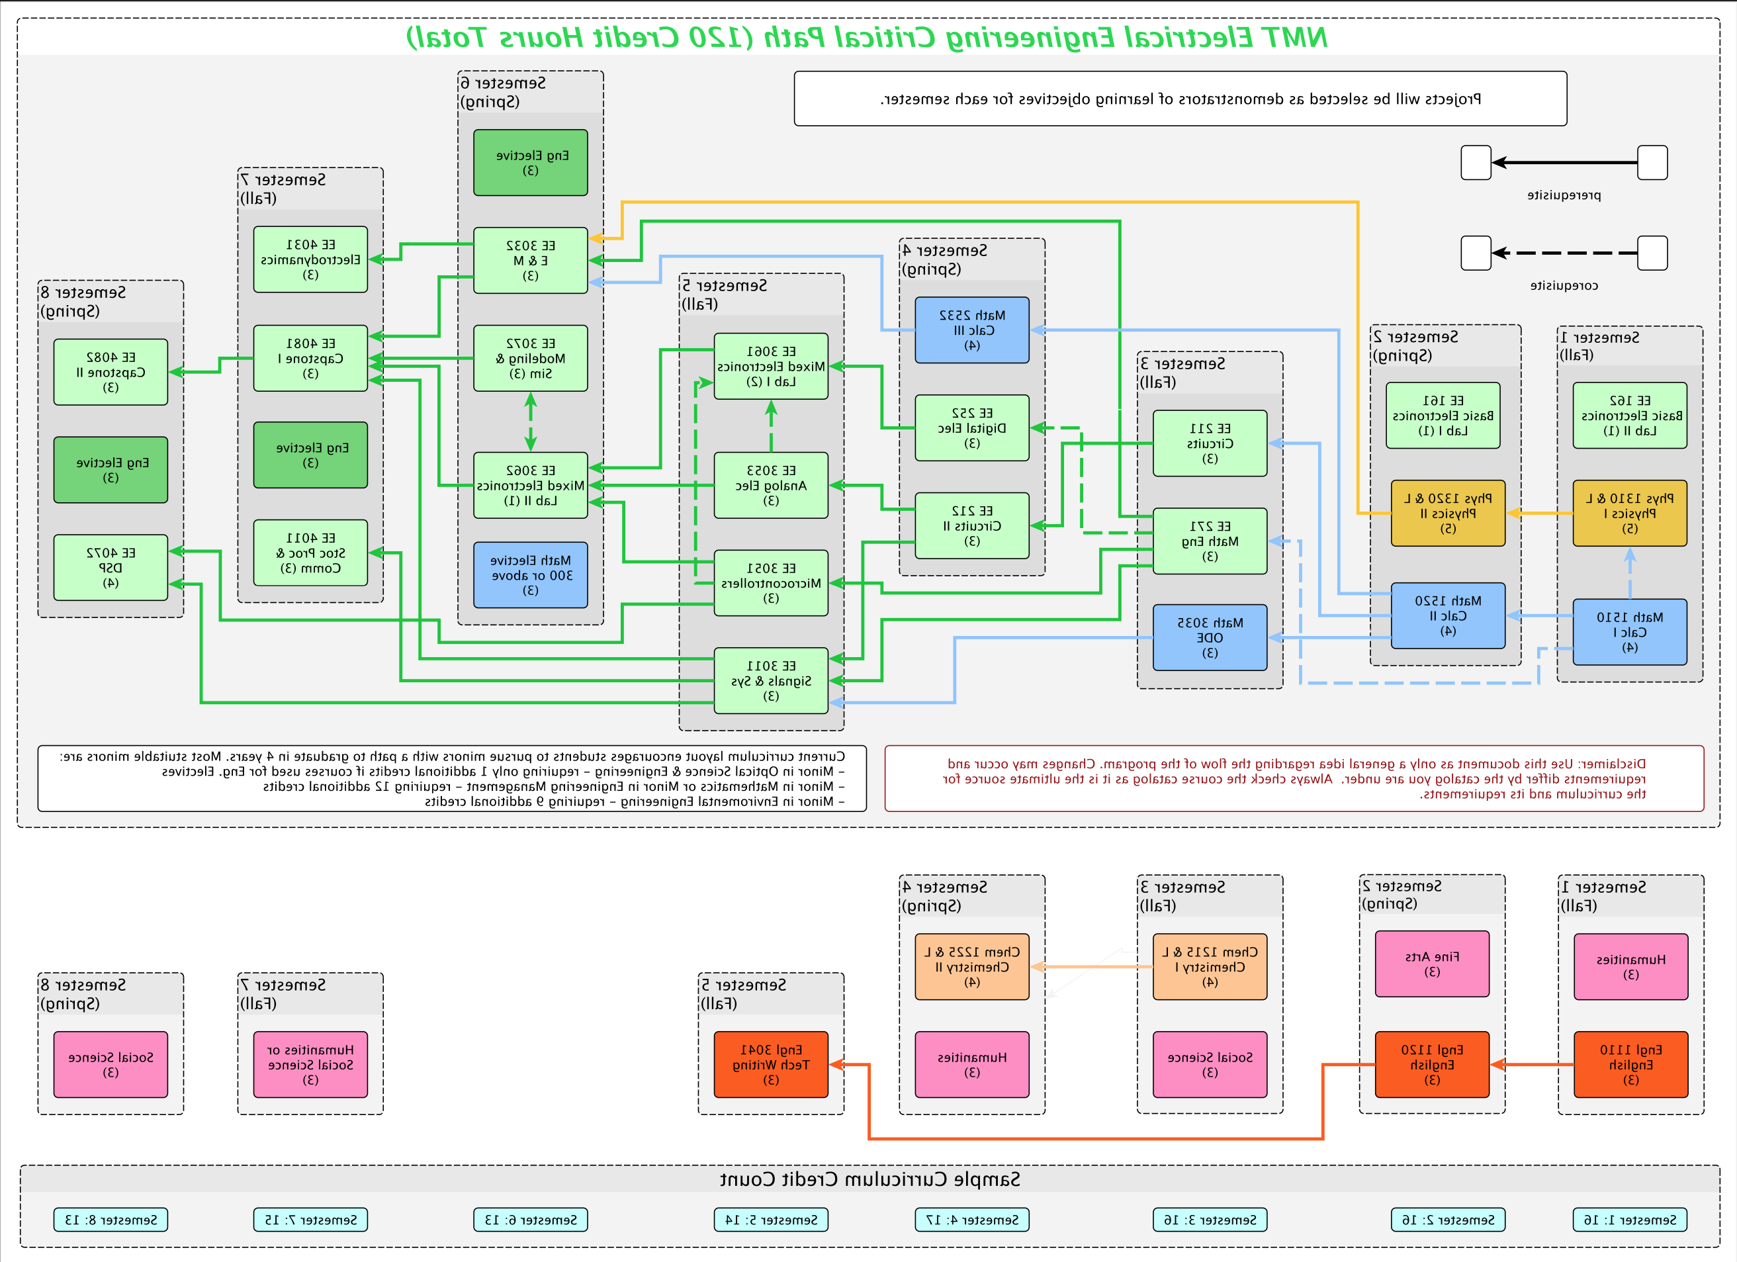Select the EE 271 Math Eng node
1737x1262 pixels.
pos(1210,541)
